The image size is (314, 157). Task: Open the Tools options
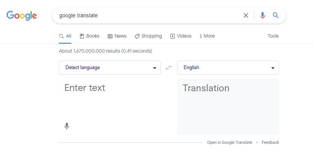click(273, 36)
